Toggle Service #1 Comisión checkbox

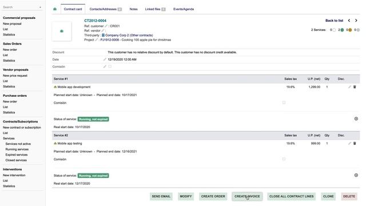[x=284, y=102]
